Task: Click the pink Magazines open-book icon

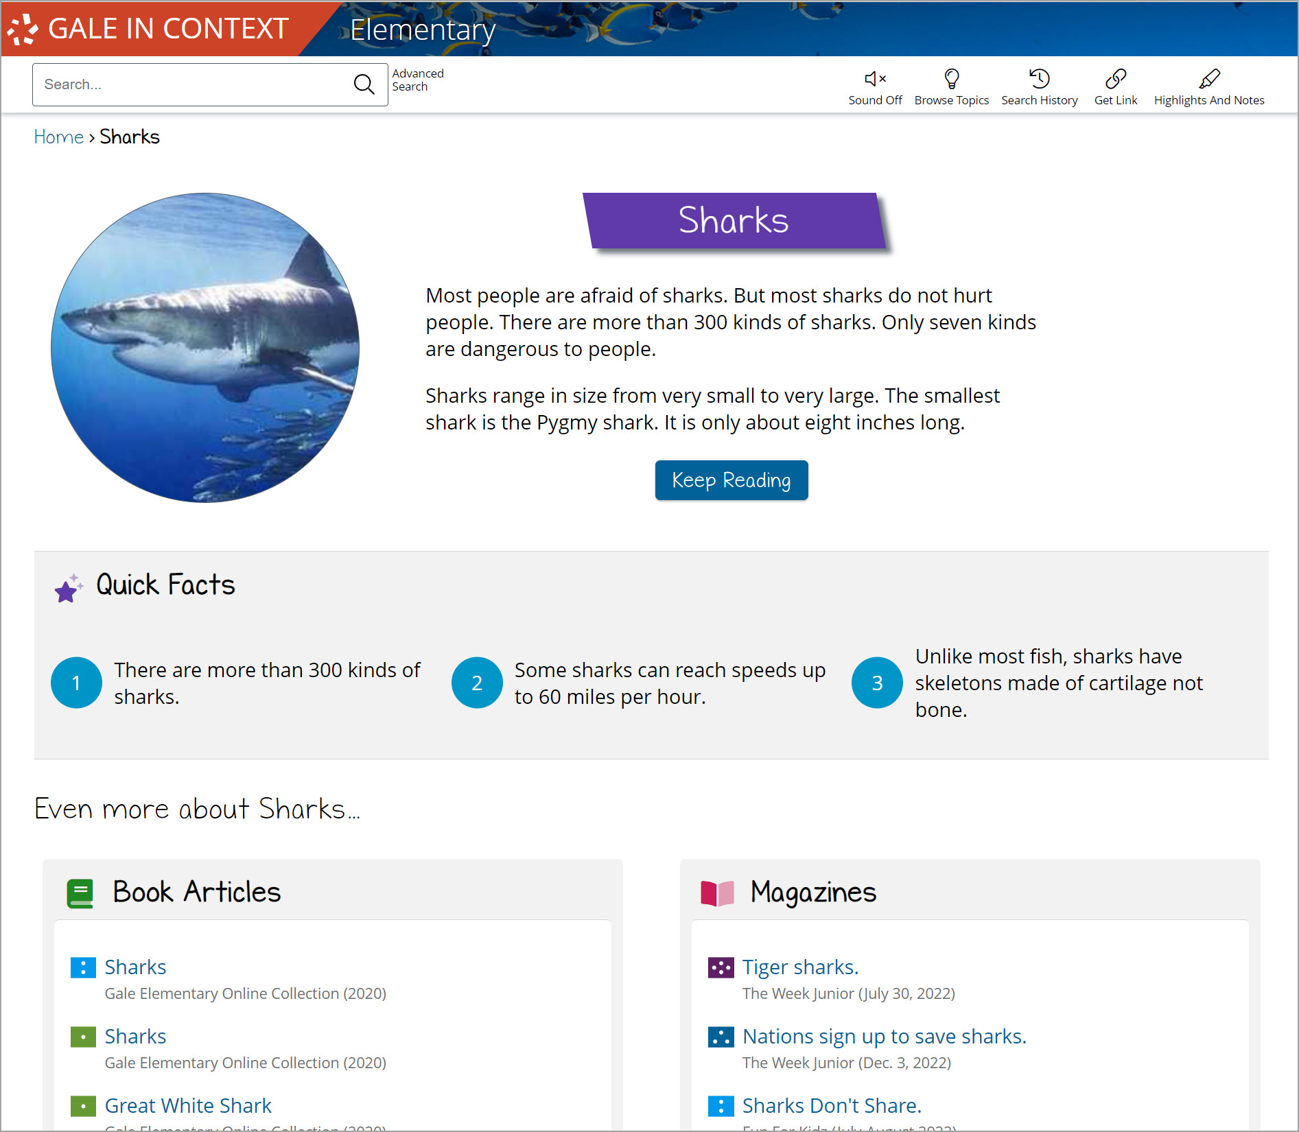Action: 717,893
